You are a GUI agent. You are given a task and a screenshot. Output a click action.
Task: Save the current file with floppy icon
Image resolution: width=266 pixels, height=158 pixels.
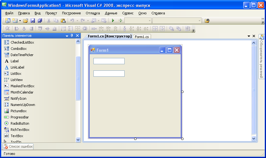33,21
